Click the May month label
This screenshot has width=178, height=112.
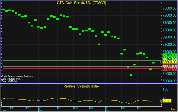(x=40, y=110)
